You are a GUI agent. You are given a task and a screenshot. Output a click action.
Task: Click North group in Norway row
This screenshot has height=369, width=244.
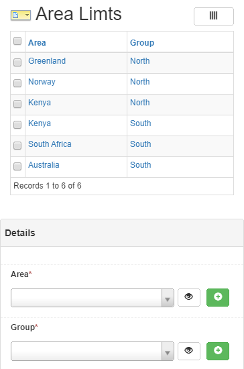tap(140, 82)
